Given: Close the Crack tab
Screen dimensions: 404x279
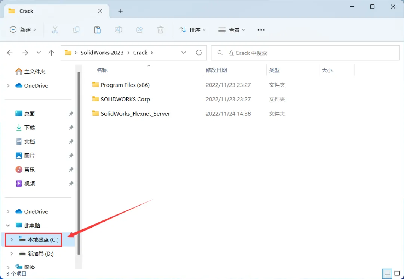Looking at the screenshot, I should [x=100, y=11].
